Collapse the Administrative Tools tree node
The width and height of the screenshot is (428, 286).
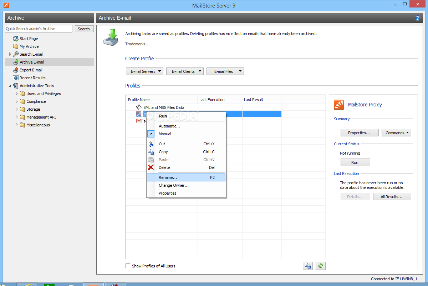[x=10, y=86]
